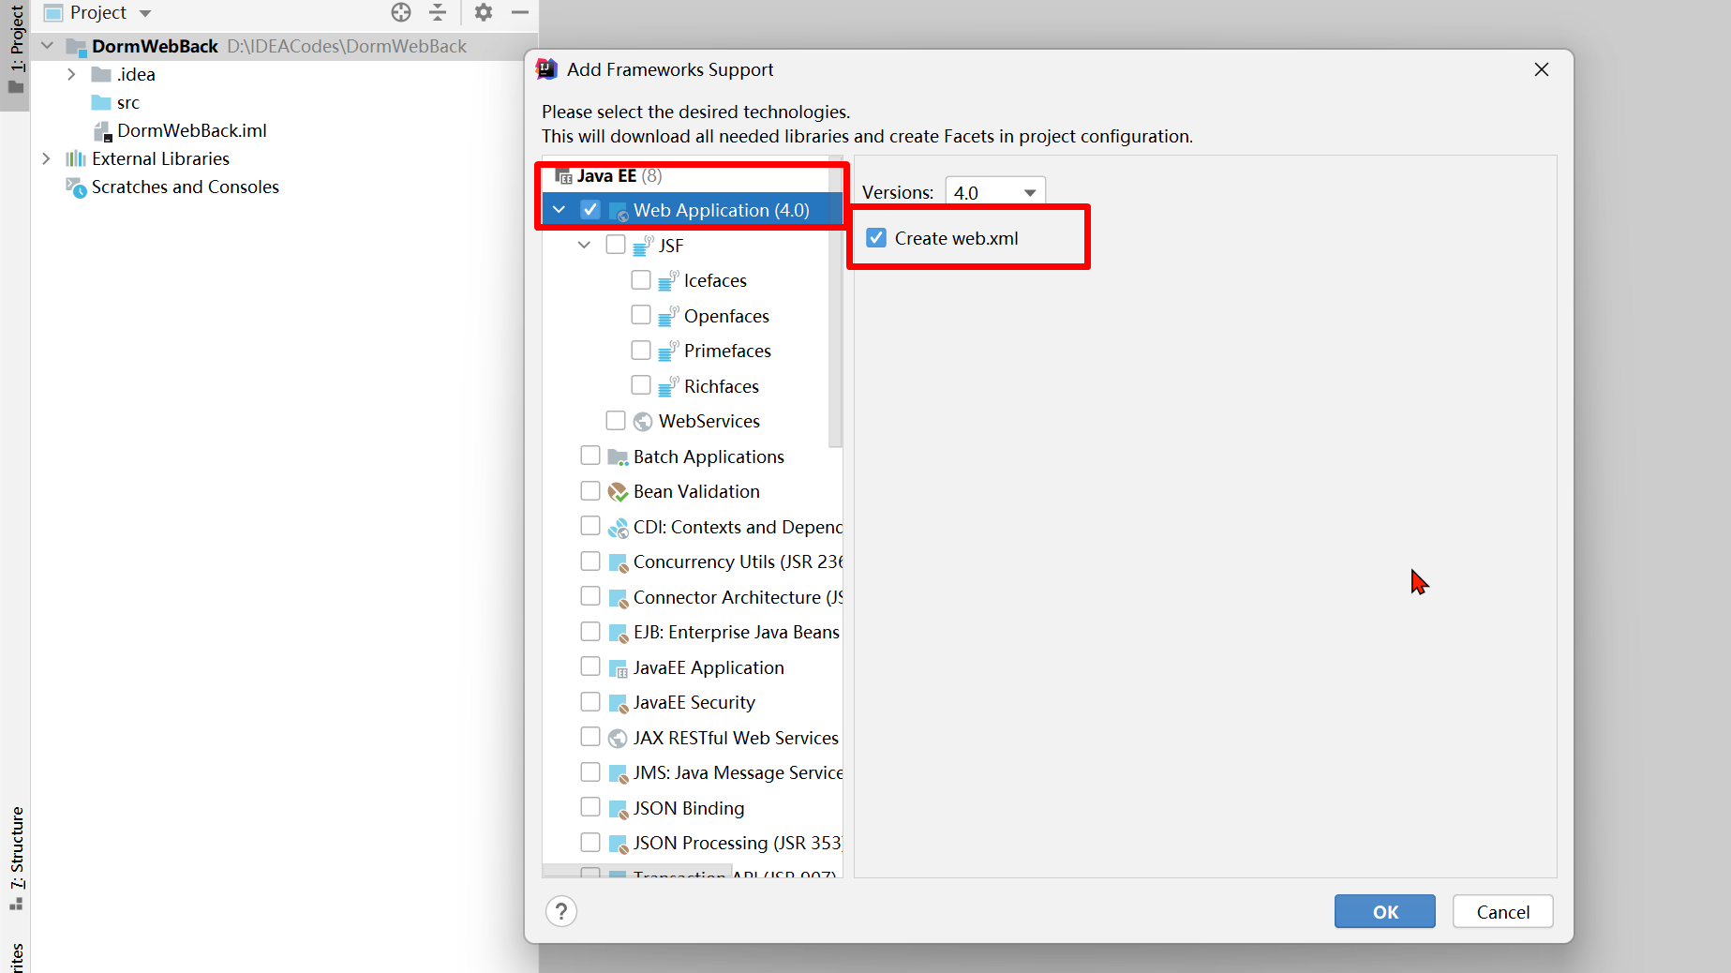The image size is (1731, 973).
Task: Hide the Project panel with minus icon
Action: click(x=520, y=12)
